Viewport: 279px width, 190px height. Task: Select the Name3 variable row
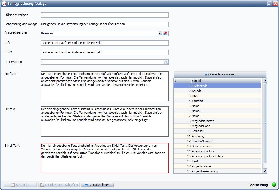click(217, 116)
